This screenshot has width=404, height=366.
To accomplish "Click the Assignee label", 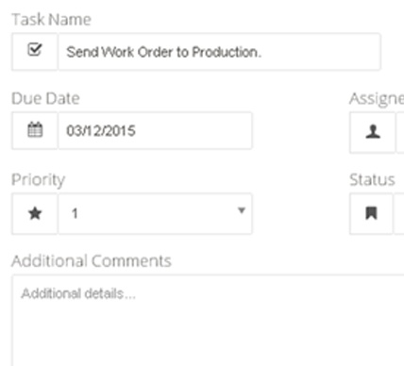I will click(x=377, y=99).
